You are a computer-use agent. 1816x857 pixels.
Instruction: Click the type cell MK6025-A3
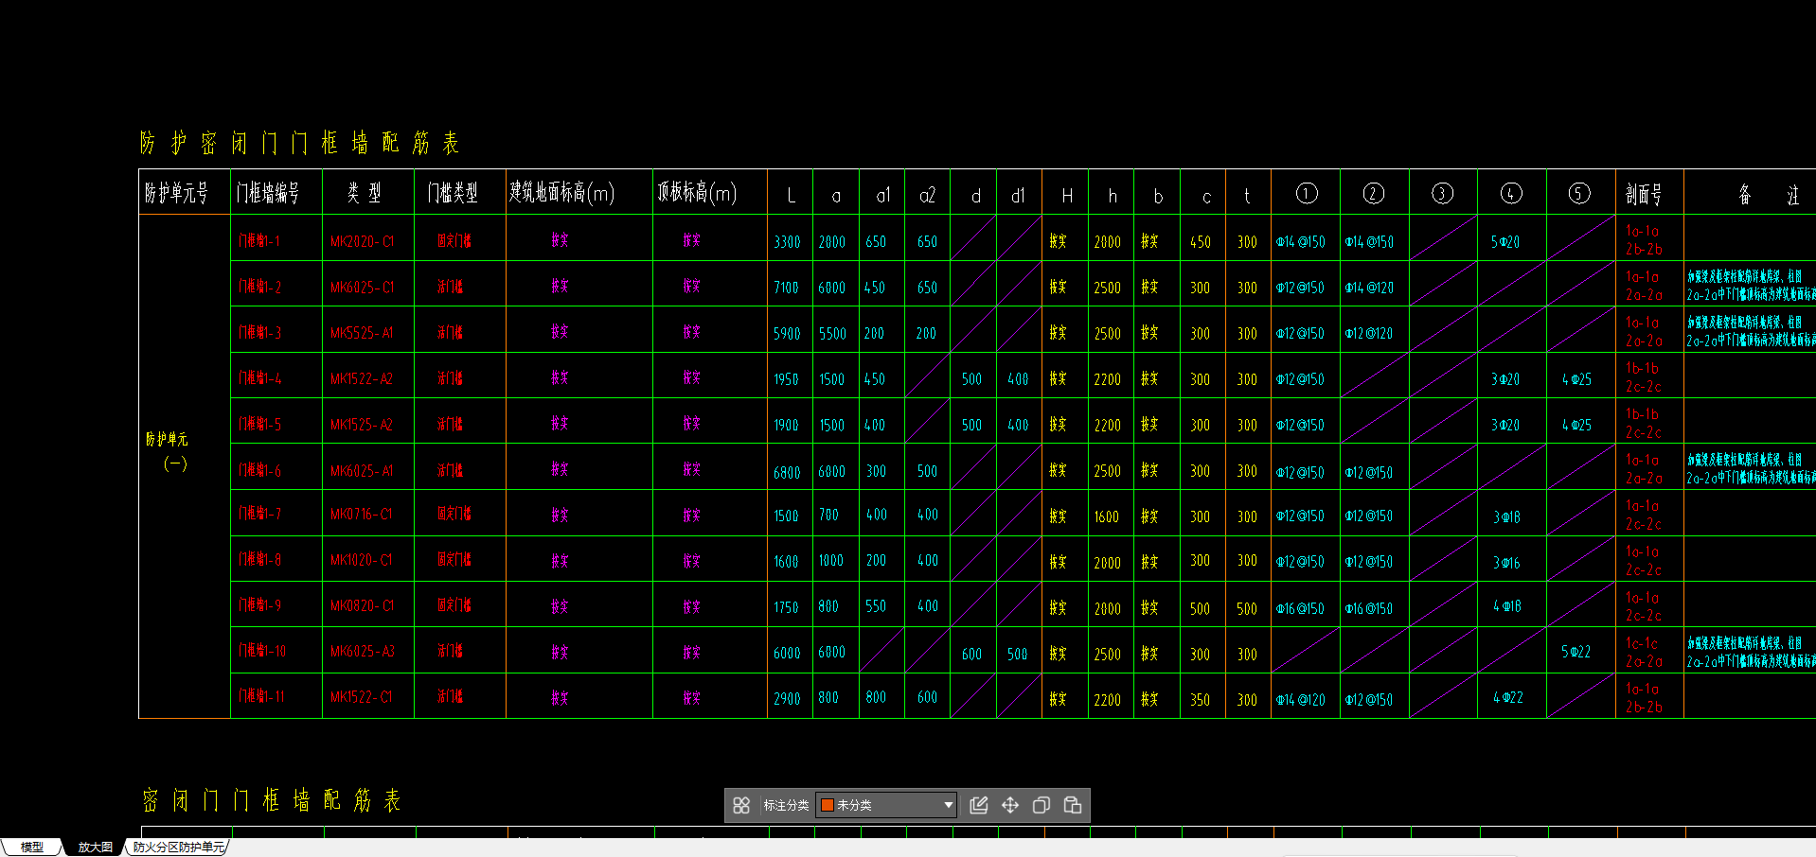click(362, 652)
